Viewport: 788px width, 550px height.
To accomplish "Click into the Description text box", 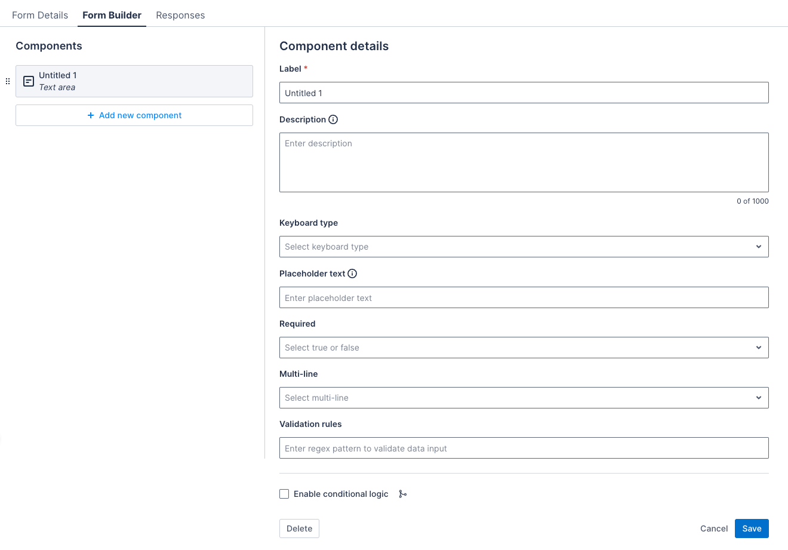I will coord(524,162).
